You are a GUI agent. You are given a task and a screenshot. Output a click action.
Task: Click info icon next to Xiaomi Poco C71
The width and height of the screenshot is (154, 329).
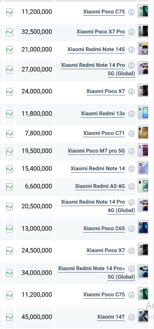(x=131, y=134)
